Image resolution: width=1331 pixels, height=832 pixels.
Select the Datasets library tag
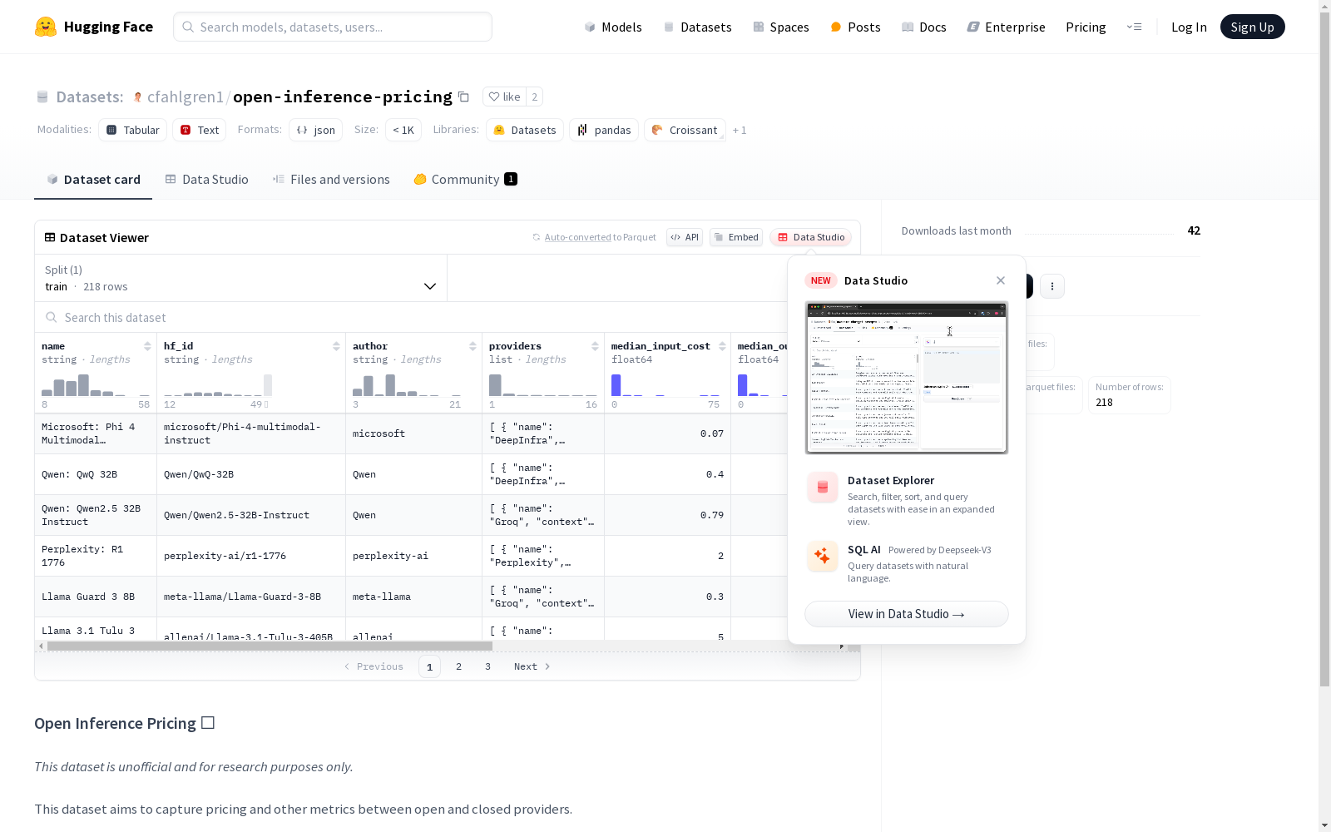[525, 130]
